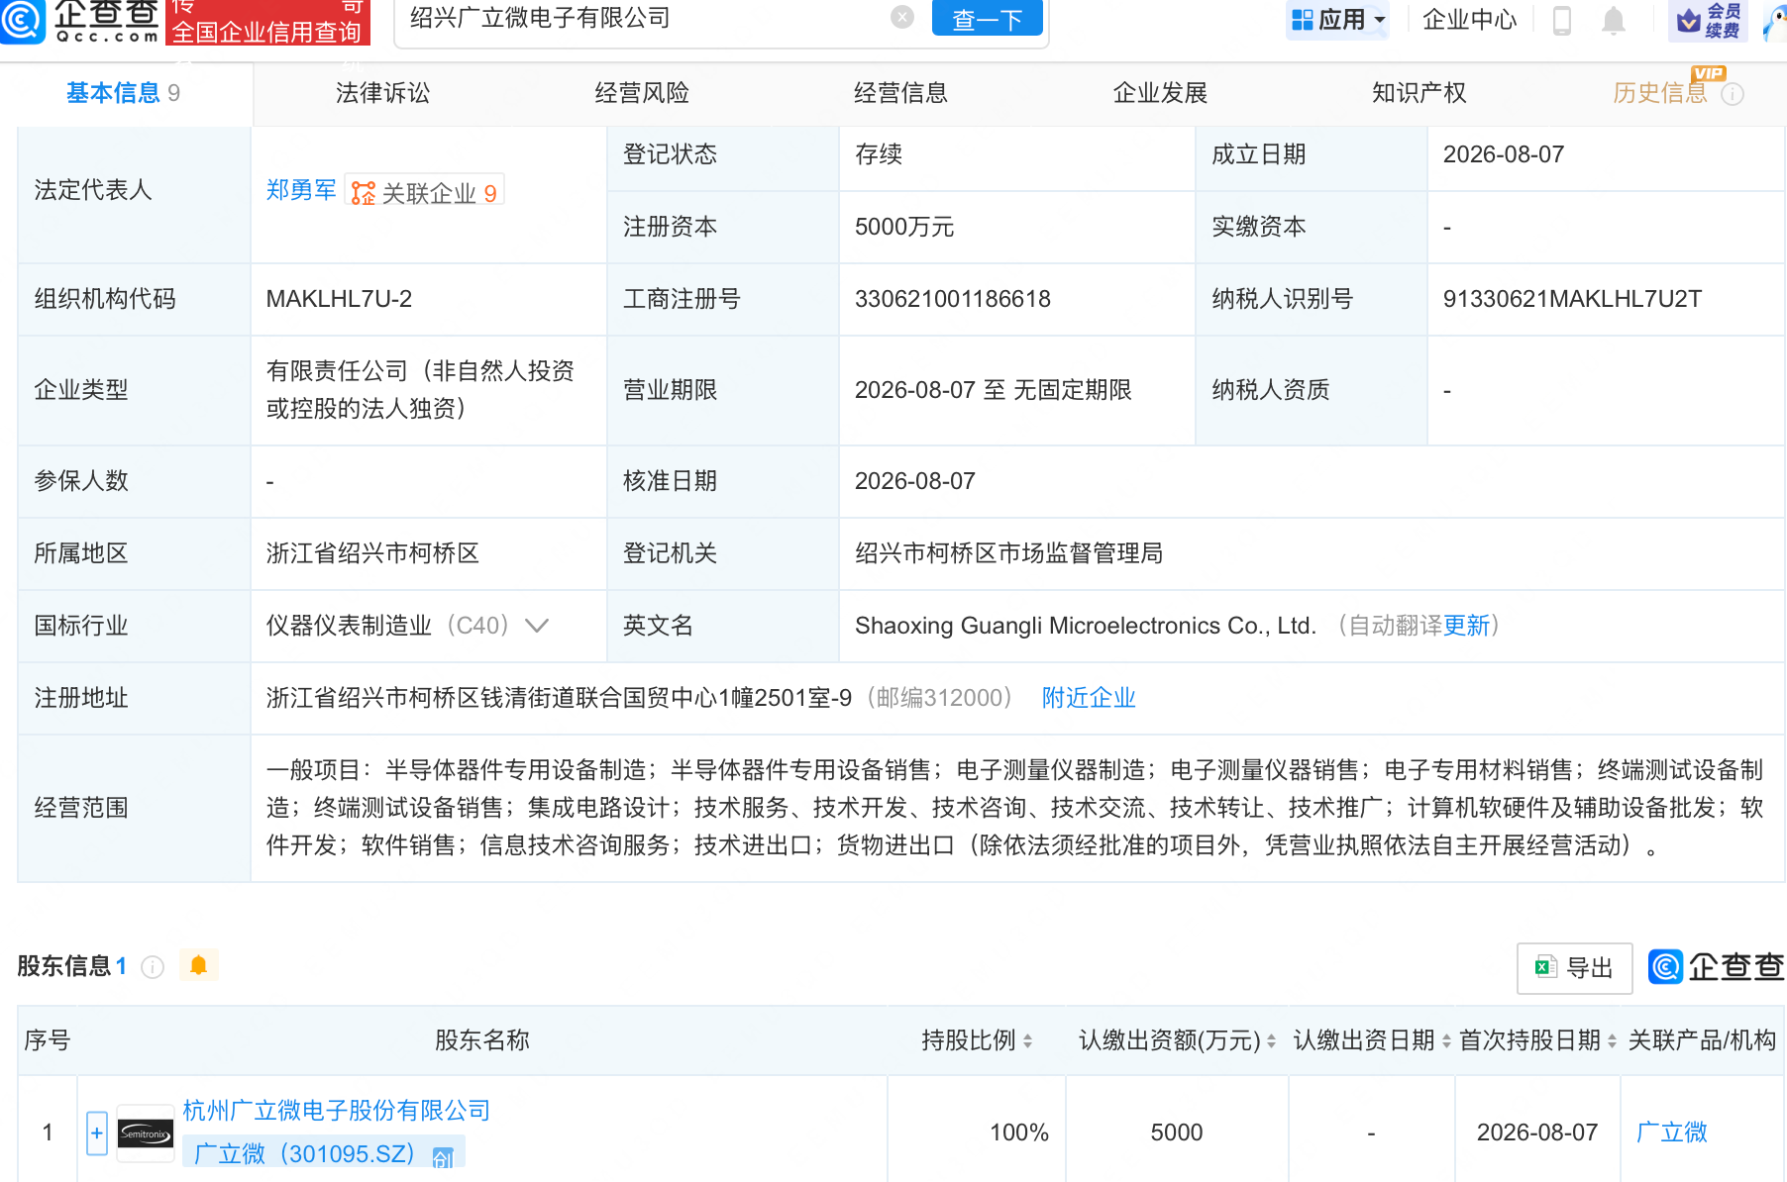Viewport: 1787px width, 1182px height.
Task: Switch to the 法律诉讼 tab
Action: (382, 93)
